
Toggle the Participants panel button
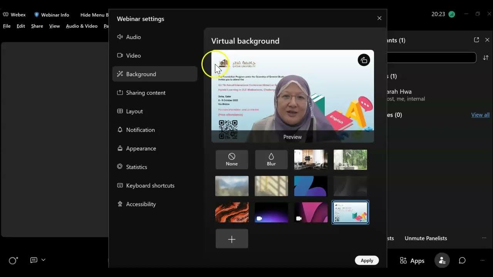[x=442, y=260]
